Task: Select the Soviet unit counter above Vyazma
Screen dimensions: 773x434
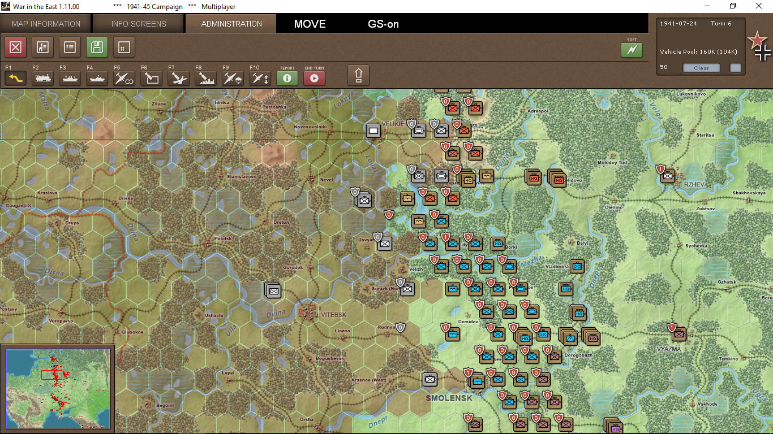Action: tap(678, 334)
